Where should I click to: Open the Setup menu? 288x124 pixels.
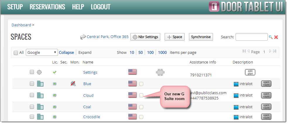(x=15, y=7)
